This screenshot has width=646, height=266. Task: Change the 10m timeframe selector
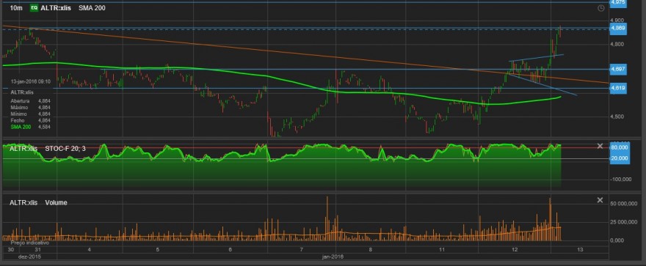[x=16, y=8]
